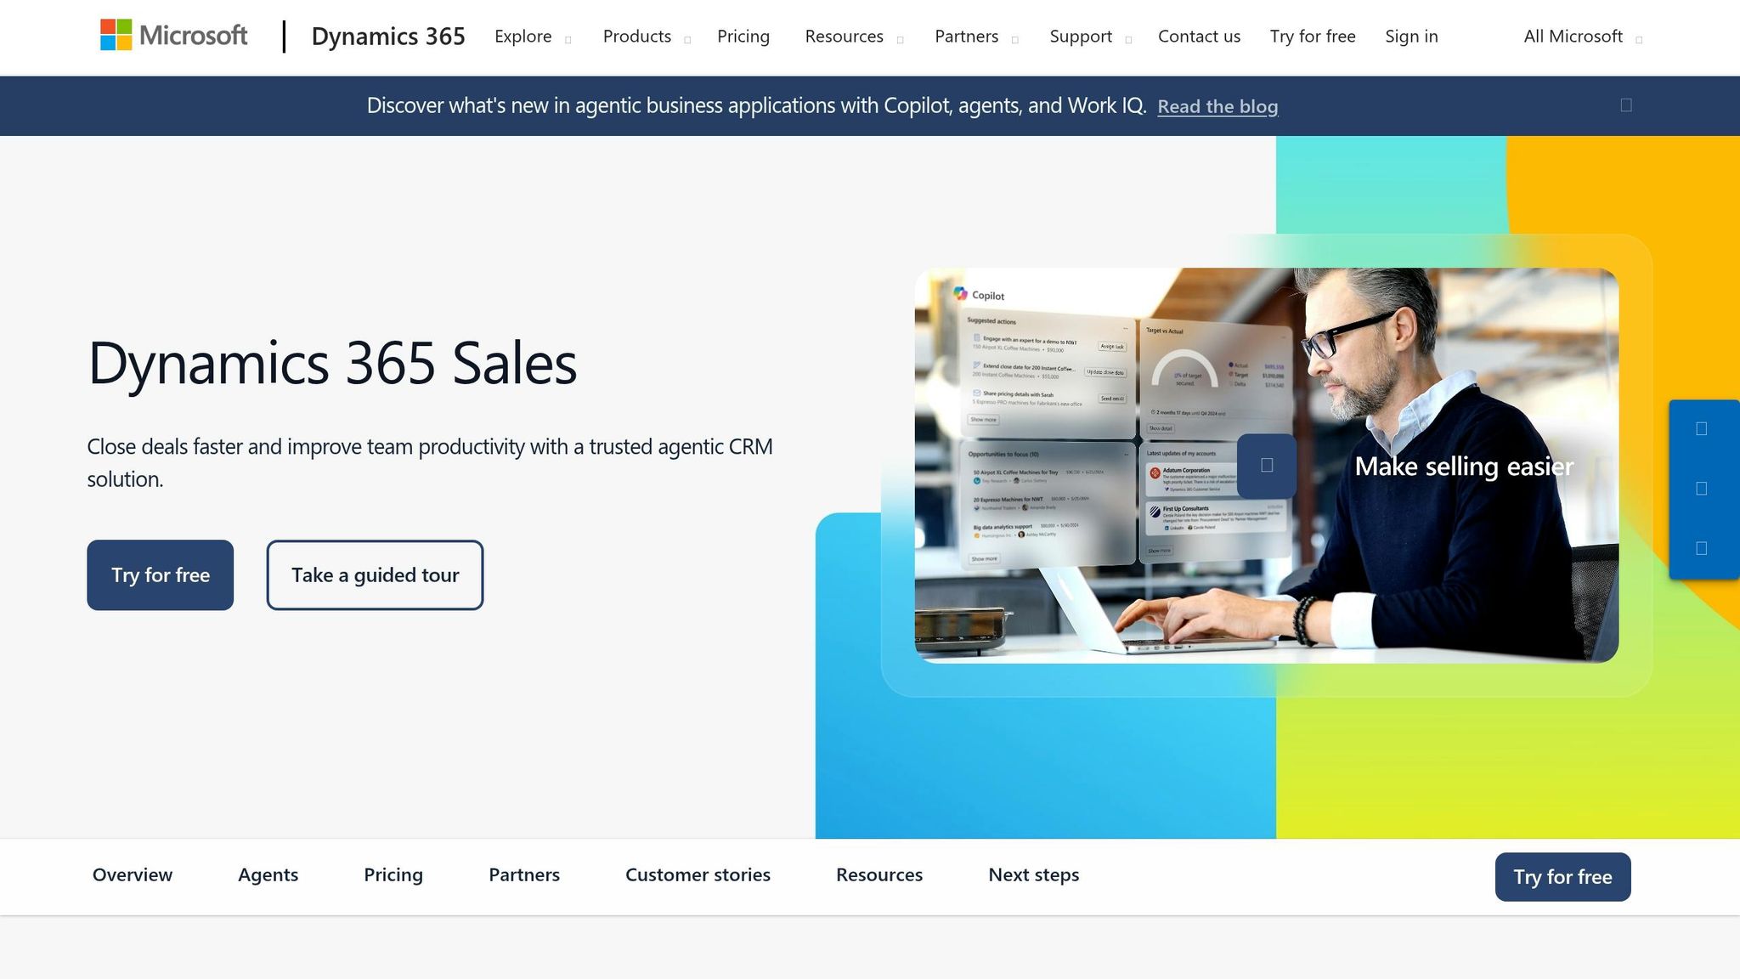This screenshot has height=979, width=1740.
Task: Select the Overview tab
Action: pyautogui.click(x=133, y=874)
